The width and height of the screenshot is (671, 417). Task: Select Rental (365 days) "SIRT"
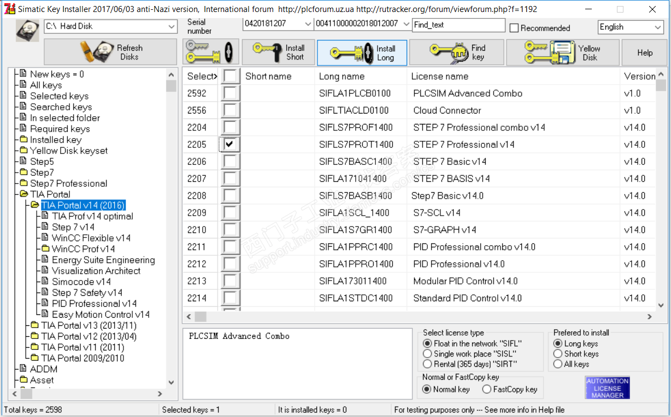pyautogui.click(x=427, y=364)
